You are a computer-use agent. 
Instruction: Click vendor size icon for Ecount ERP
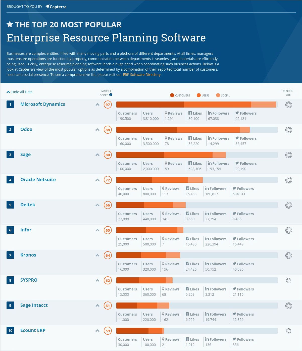[289, 331]
